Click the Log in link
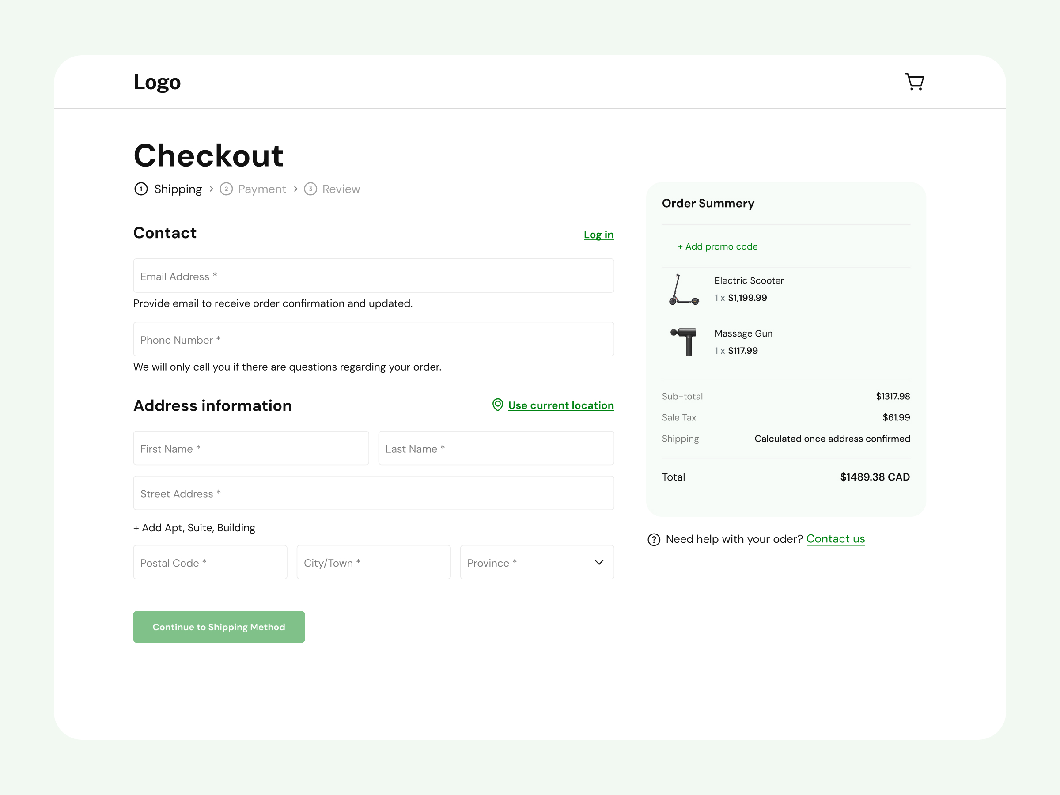1060x795 pixels. point(598,235)
